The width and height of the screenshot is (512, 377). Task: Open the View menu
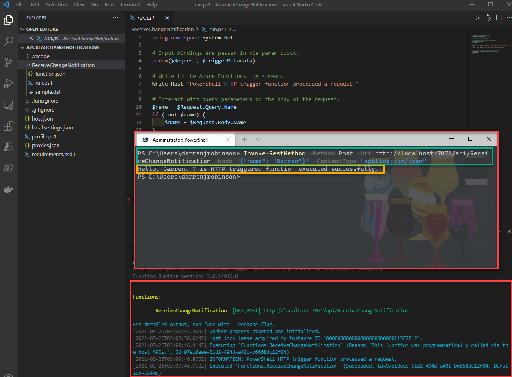79,4
